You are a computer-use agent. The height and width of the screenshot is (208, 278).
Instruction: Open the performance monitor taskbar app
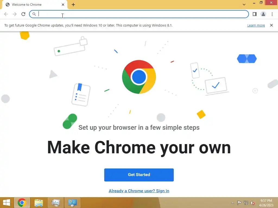click(x=55, y=203)
